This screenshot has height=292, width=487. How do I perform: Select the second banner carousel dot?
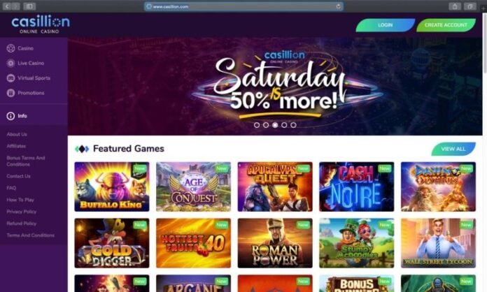click(266, 125)
